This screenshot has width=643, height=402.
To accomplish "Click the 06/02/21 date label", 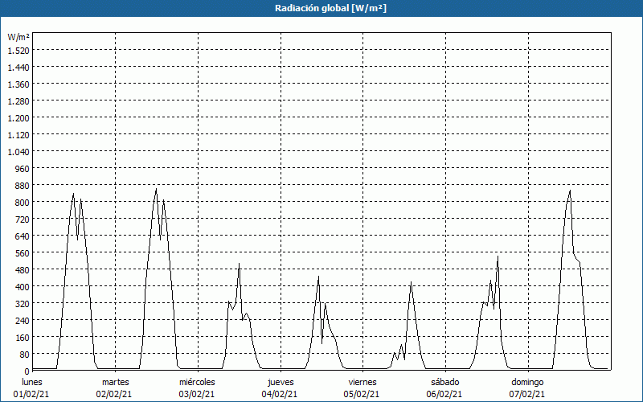I will coord(444,394).
